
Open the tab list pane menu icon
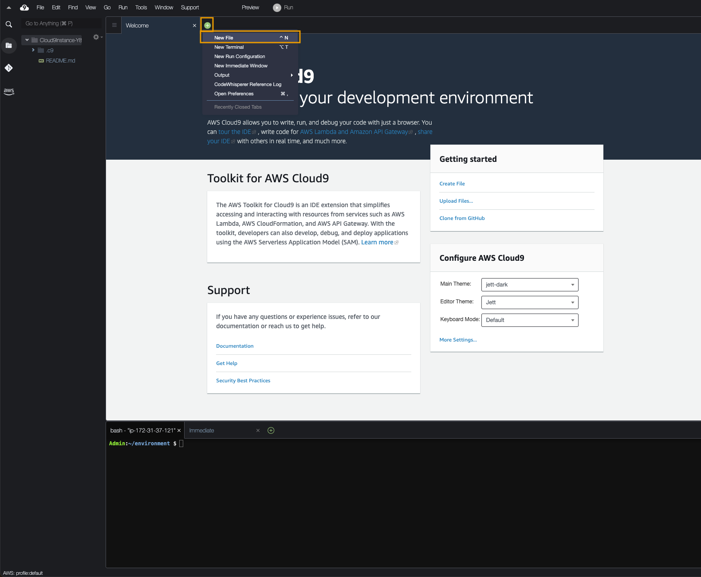point(114,25)
